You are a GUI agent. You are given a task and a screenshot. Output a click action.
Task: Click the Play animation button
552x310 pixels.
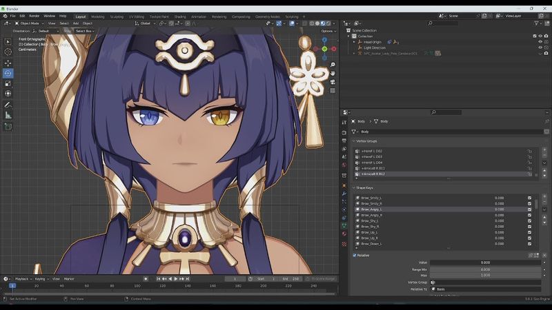point(176,279)
